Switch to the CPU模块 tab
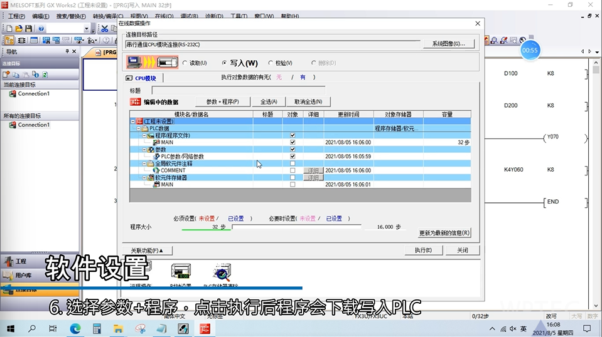 tap(141, 78)
